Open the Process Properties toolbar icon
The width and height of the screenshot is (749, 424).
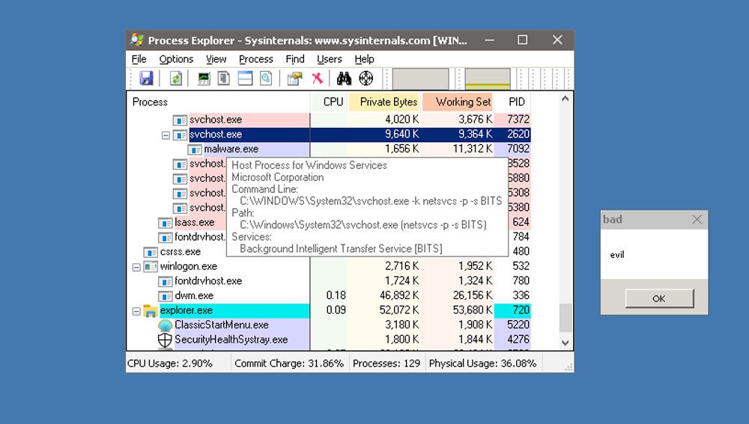(x=294, y=79)
